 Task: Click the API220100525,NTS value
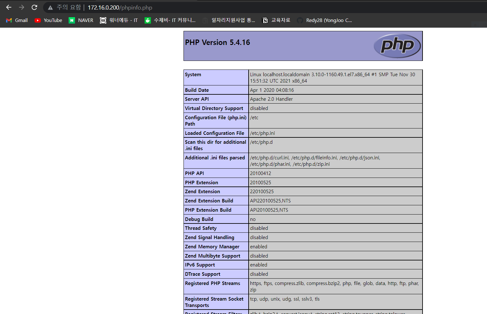click(270, 201)
